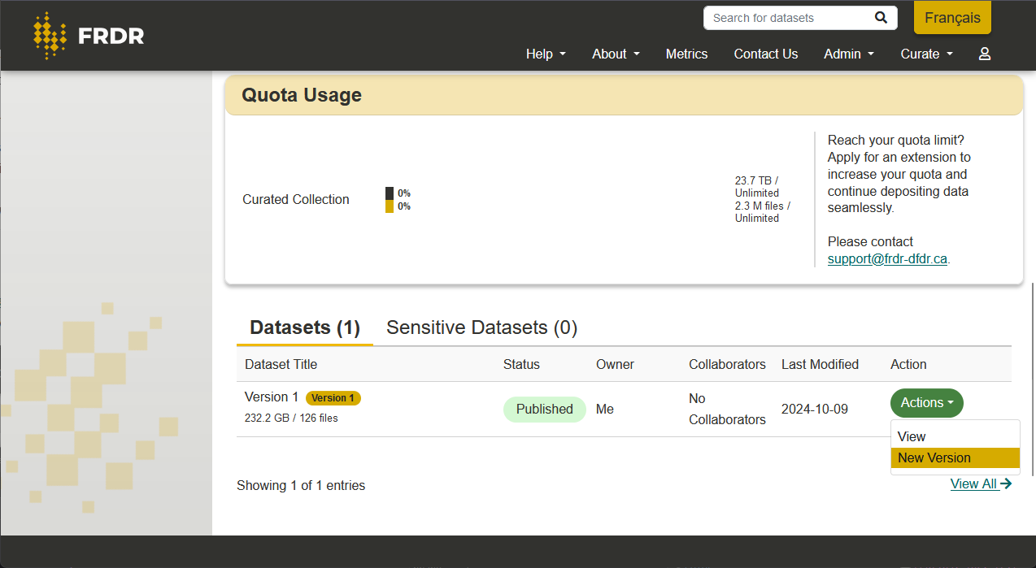
Task: Switch language with the Français button
Action: (x=952, y=18)
